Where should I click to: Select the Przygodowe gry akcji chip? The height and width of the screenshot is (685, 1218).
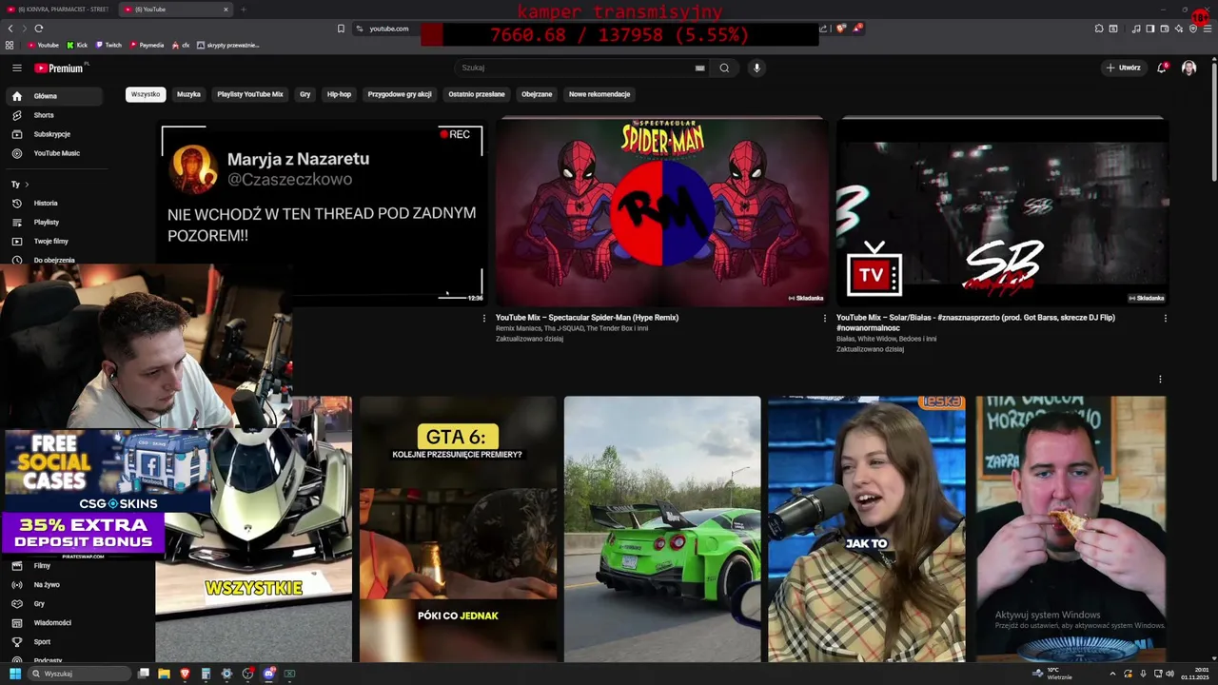[400, 94]
